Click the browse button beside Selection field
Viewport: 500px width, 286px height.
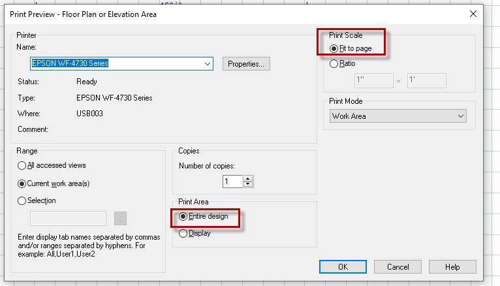click(x=120, y=218)
